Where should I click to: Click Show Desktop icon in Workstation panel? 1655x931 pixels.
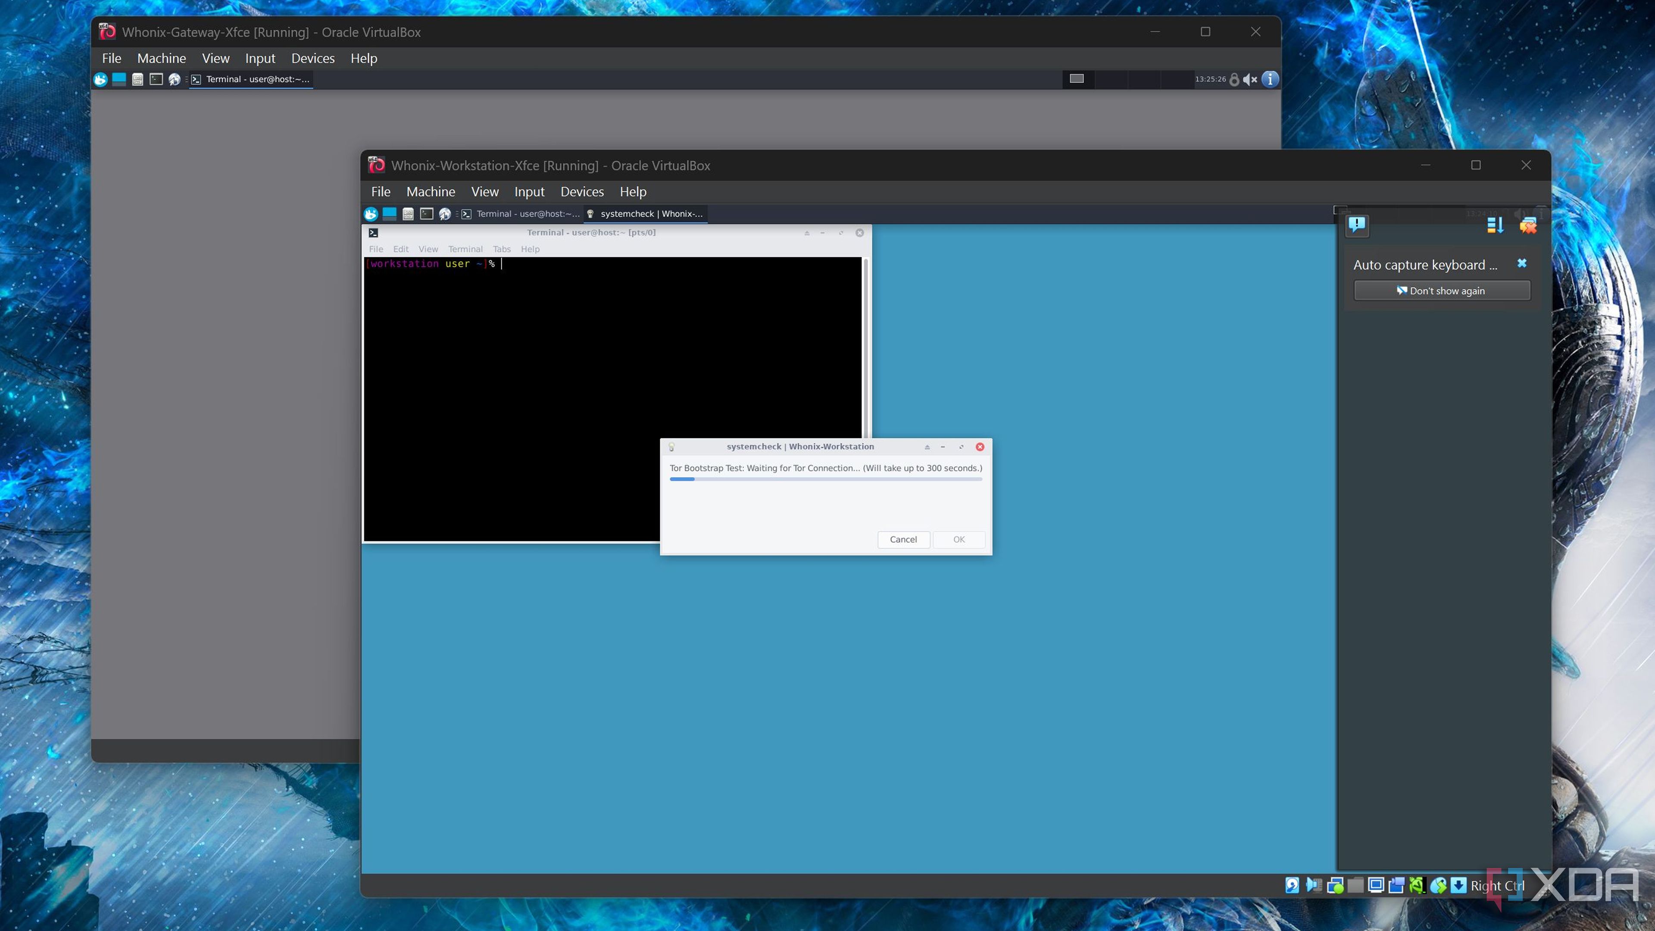coord(389,213)
